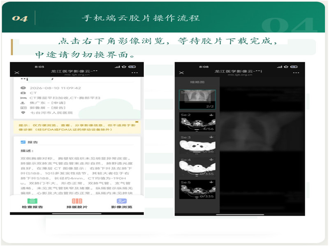Click the 焦广东 - [申请] line
This screenshot has height=246, width=329.
(48, 103)
